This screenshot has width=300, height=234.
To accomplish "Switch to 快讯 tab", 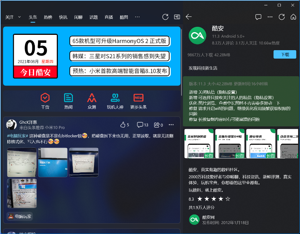I will pyautogui.click(x=63, y=17).
